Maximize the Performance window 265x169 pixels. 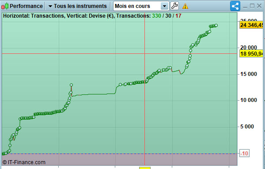pos(252,6)
